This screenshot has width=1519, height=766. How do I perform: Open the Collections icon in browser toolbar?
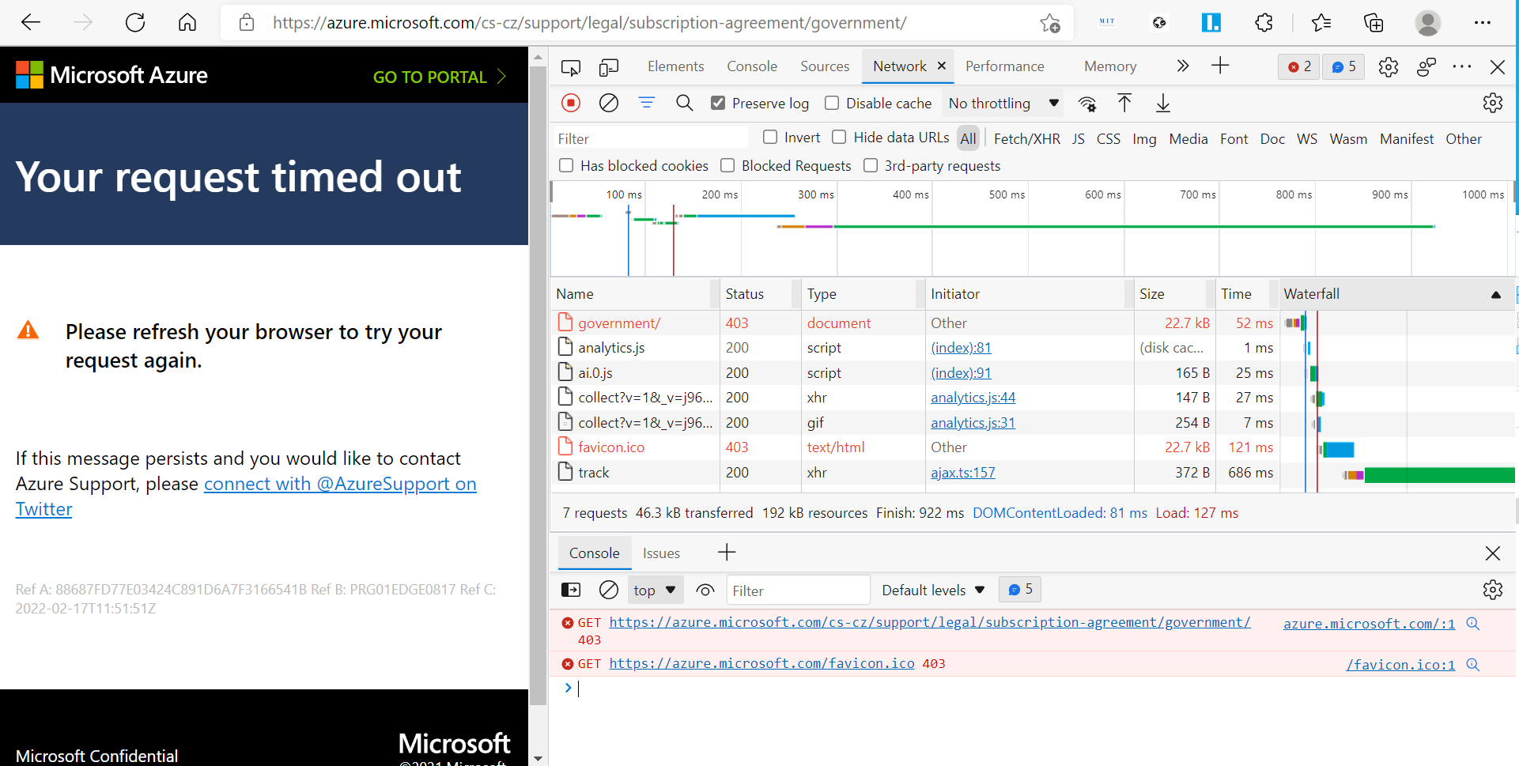1374,23
